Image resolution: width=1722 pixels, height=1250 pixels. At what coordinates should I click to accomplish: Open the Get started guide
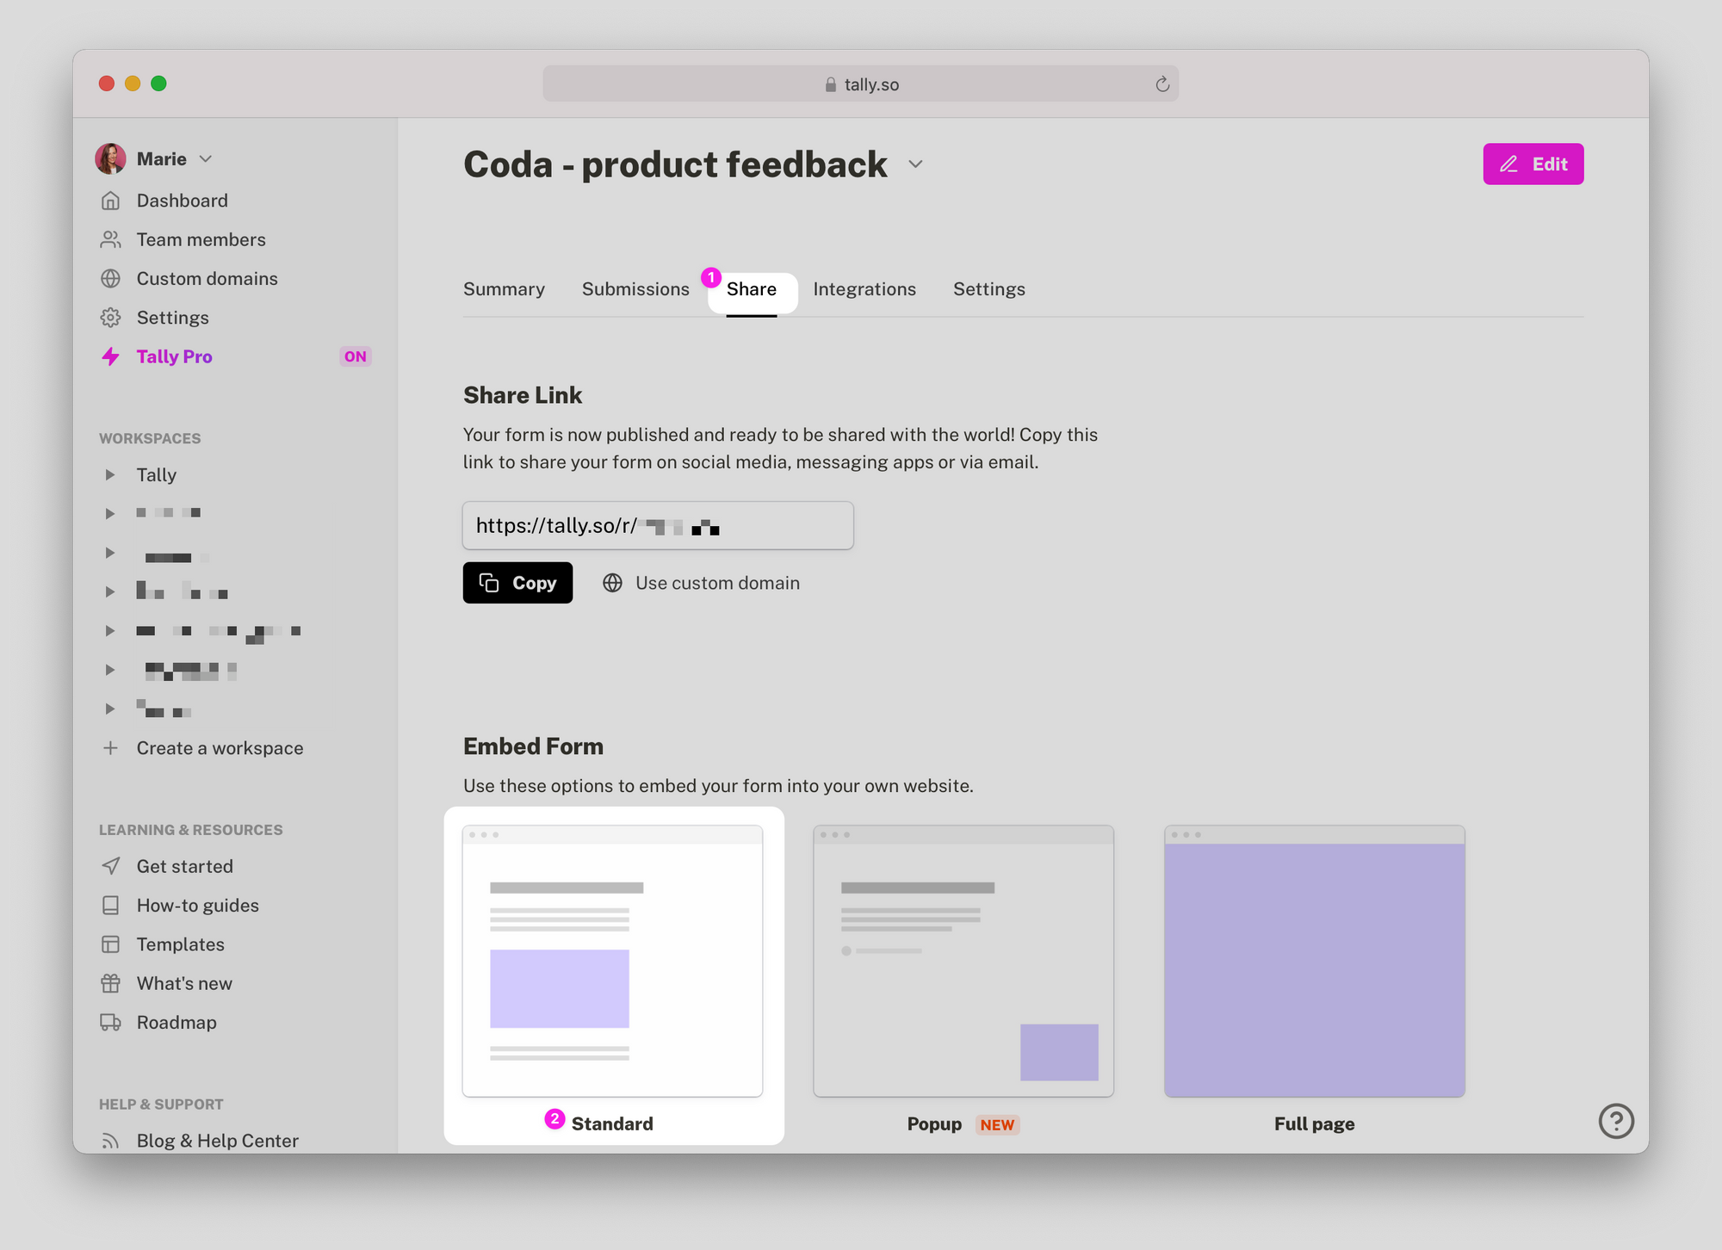[184, 866]
